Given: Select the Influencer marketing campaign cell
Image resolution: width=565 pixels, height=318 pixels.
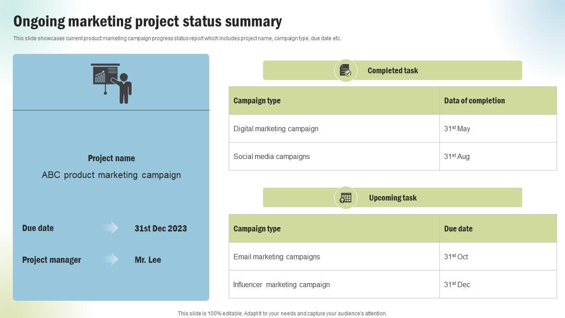Looking at the screenshot, I should tap(282, 285).
